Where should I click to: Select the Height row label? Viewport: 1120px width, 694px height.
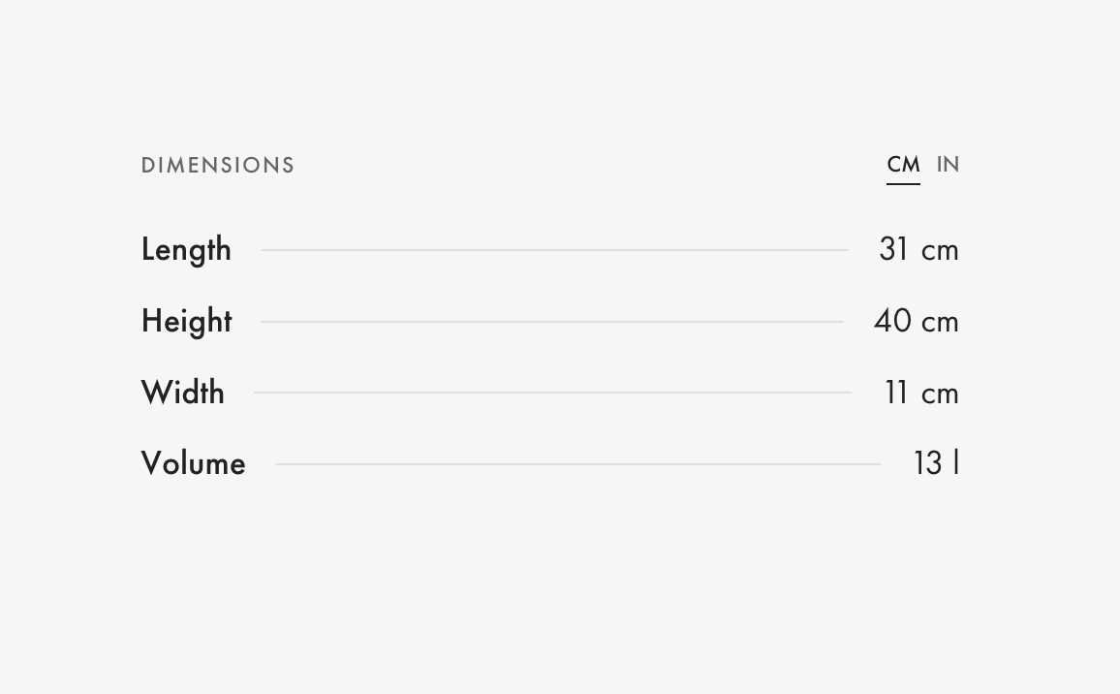187,322
